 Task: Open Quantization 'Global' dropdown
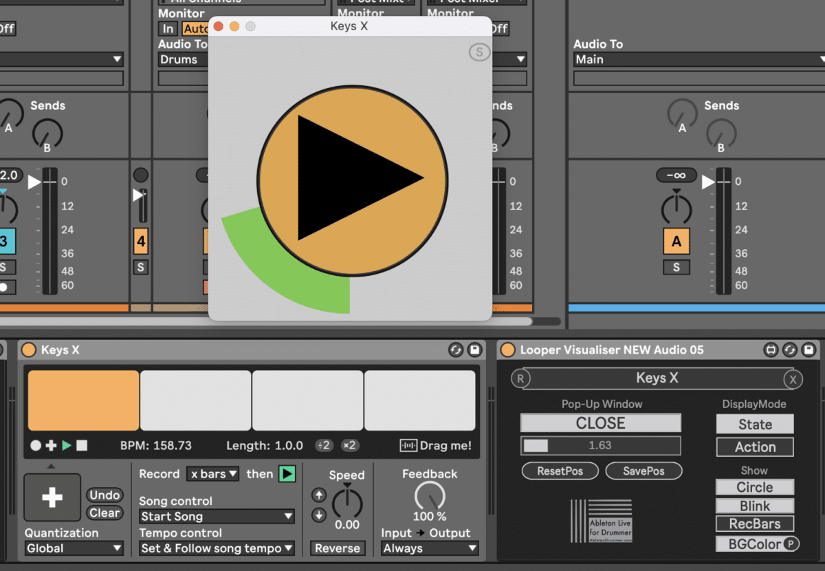pyautogui.click(x=74, y=548)
